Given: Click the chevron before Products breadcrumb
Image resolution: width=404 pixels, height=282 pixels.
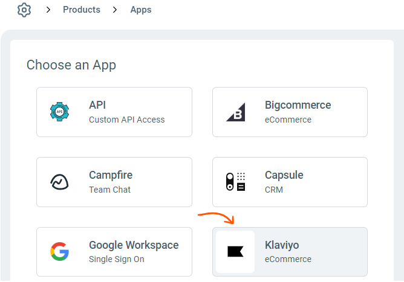Looking at the screenshot, I should click(x=48, y=10).
